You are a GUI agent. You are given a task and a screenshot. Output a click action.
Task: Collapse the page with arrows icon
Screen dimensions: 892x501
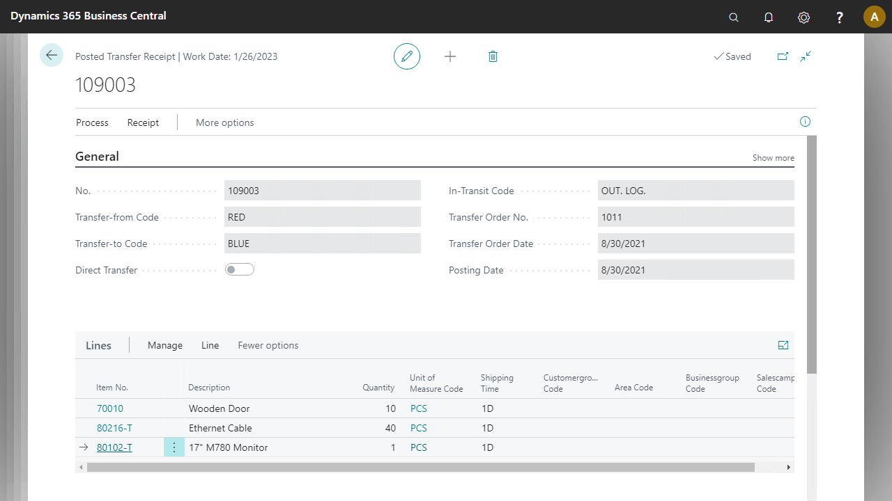click(x=806, y=56)
